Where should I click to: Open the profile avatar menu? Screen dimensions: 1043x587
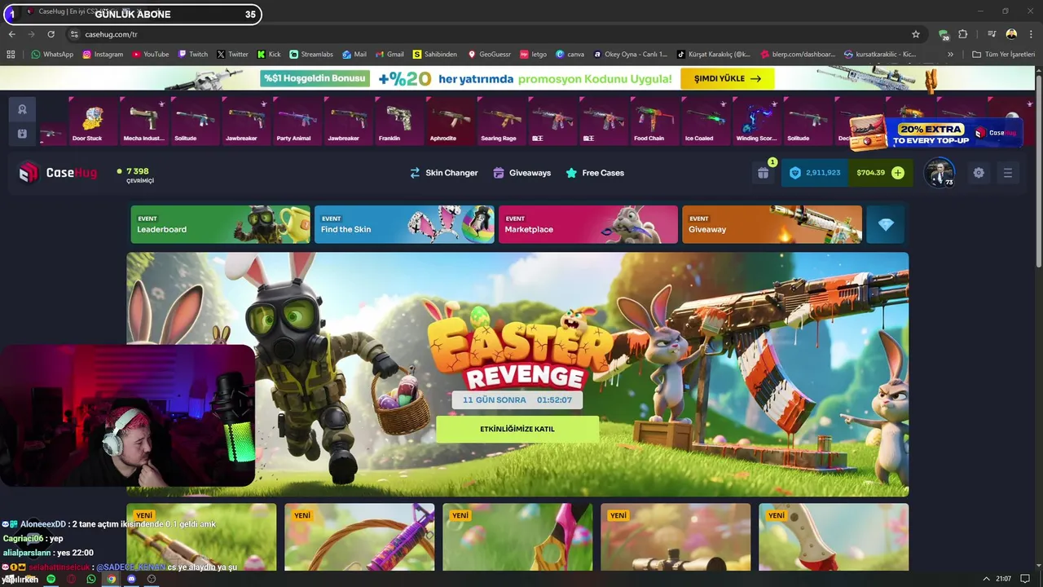940,172
